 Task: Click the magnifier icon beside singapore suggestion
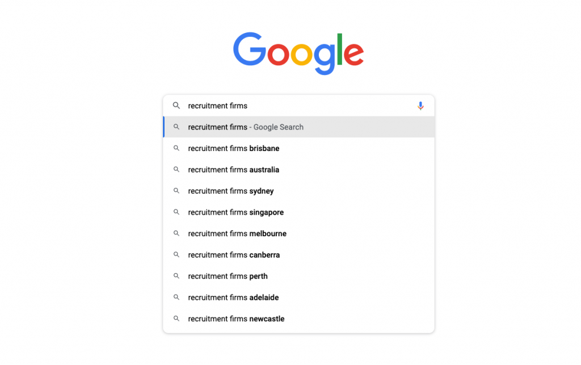(x=176, y=212)
